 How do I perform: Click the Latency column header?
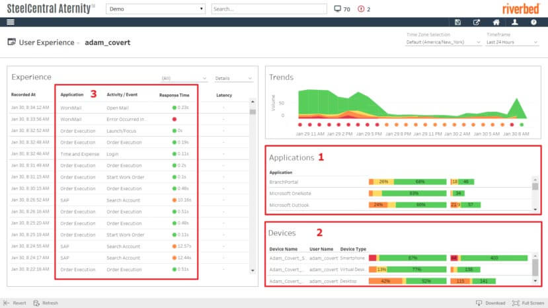point(224,95)
